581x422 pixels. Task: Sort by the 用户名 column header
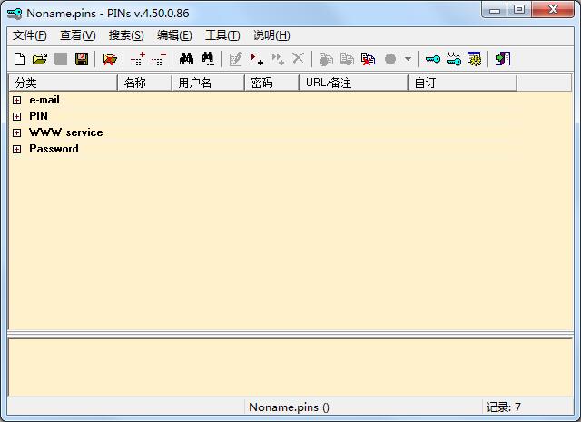pos(208,83)
